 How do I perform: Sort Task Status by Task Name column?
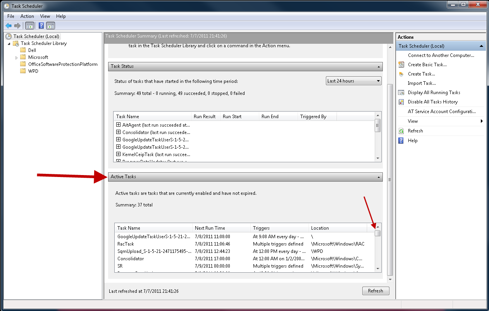pyautogui.click(x=153, y=117)
